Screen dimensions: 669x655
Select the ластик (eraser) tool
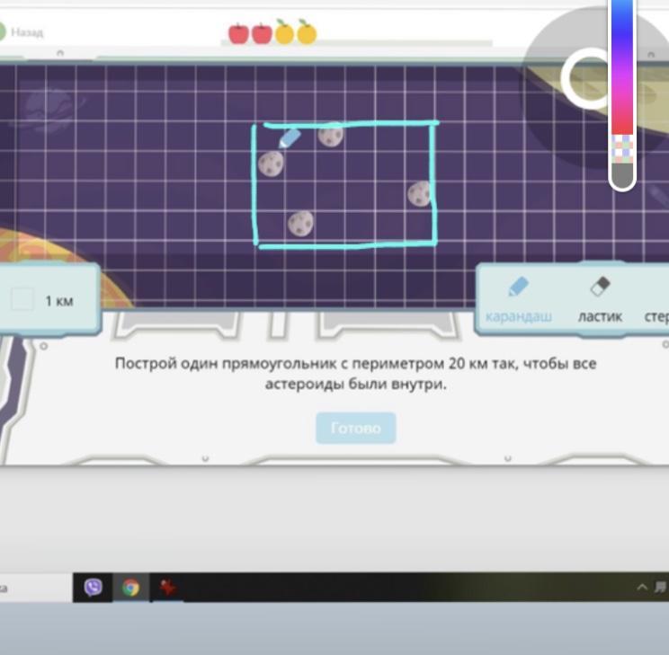pyautogui.click(x=600, y=298)
